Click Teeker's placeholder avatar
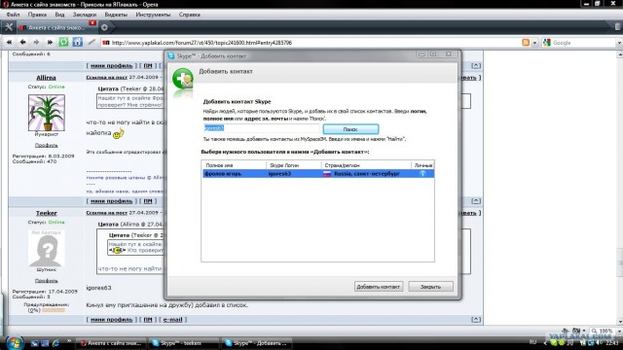623x350 pixels. pyautogui.click(x=47, y=249)
